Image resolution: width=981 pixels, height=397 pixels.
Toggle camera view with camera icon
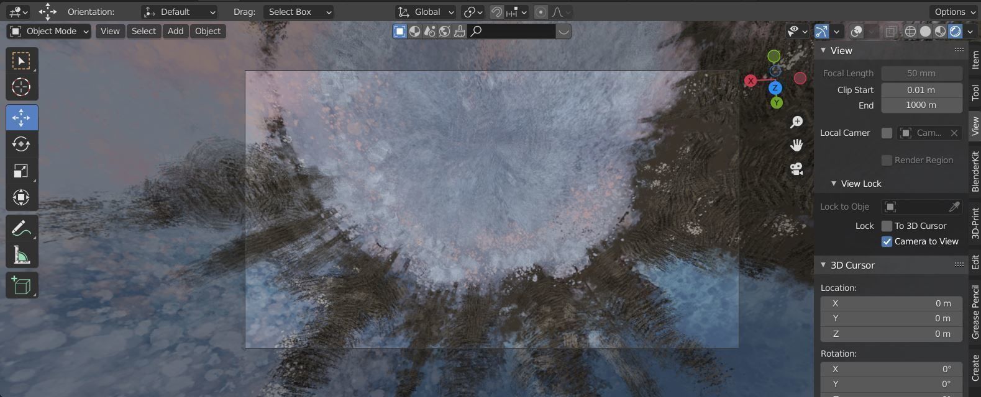[796, 168]
